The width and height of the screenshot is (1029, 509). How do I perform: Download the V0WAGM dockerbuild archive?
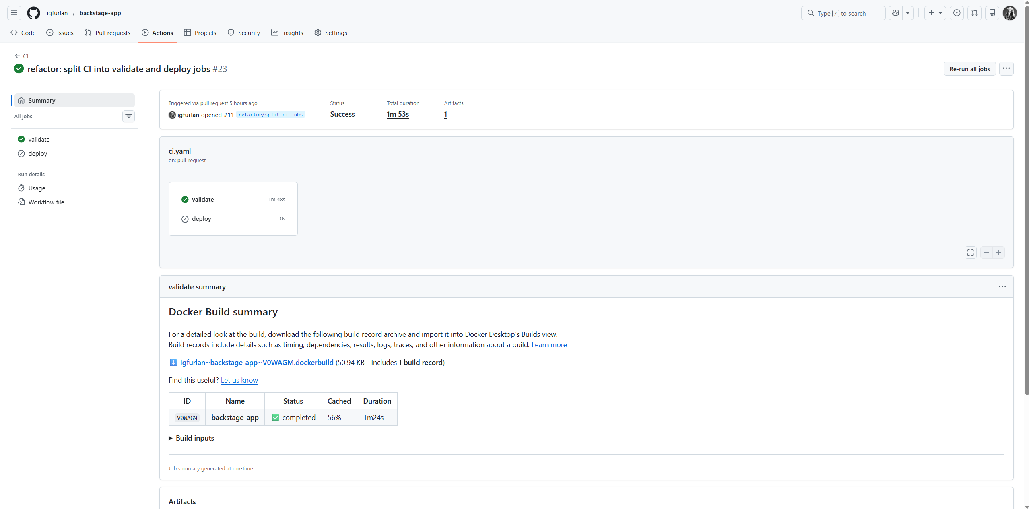256,362
